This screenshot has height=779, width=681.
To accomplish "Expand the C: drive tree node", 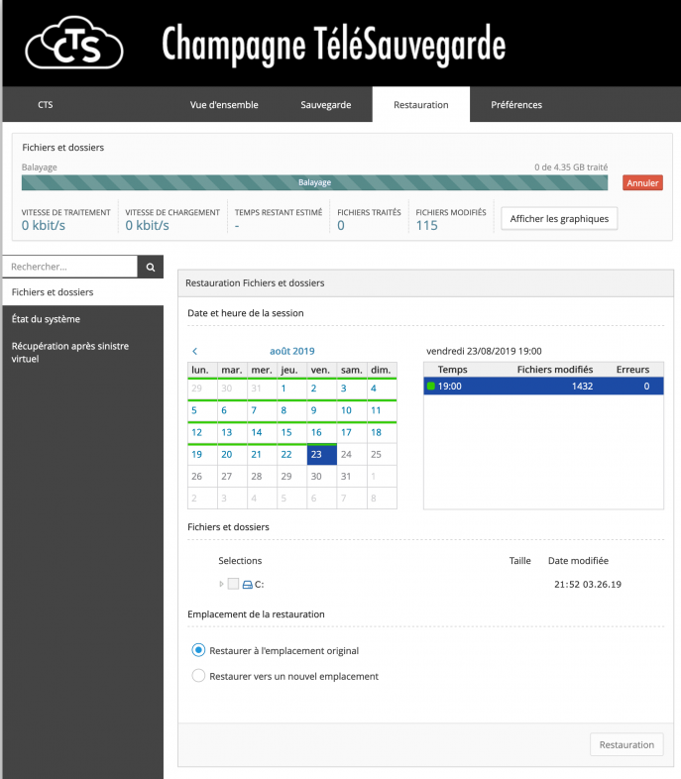I will [221, 585].
